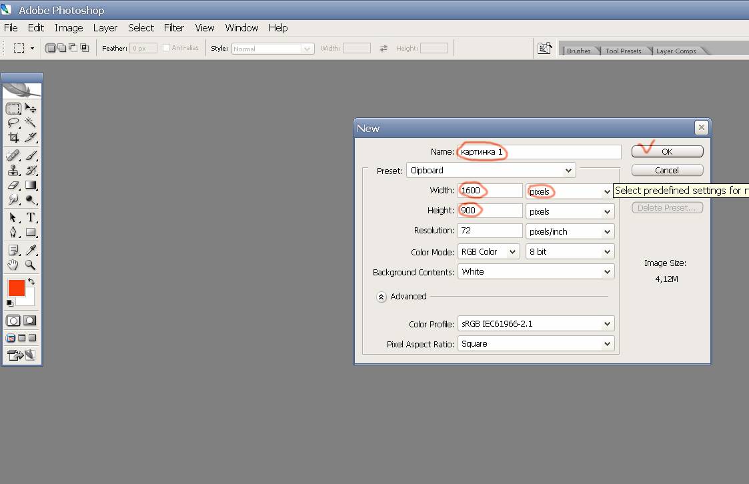This screenshot has width=749, height=484.
Task: Select the Zoom tool
Action: pos(31,265)
